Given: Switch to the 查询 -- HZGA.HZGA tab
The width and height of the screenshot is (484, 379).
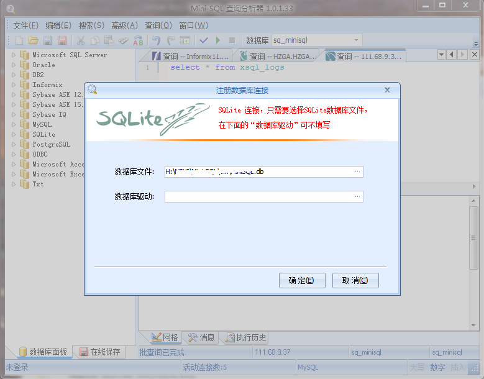Looking at the screenshot, I should coord(278,57).
